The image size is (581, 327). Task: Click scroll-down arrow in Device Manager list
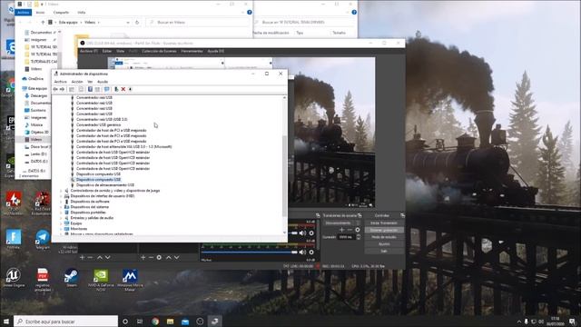(x=284, y=233)
